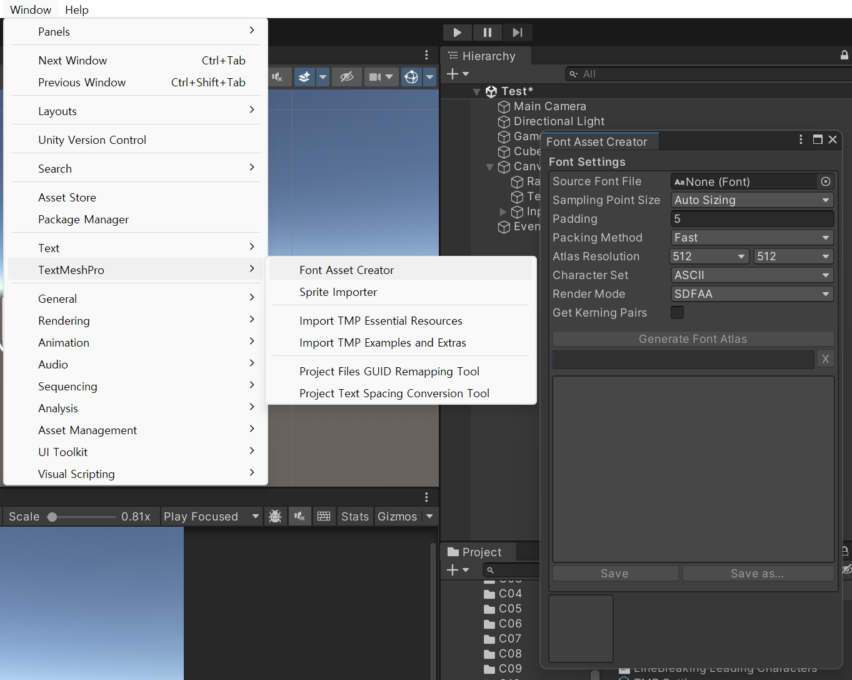
Task: Open dropdown arrow next to Gizmos globe
Action: 429,77
